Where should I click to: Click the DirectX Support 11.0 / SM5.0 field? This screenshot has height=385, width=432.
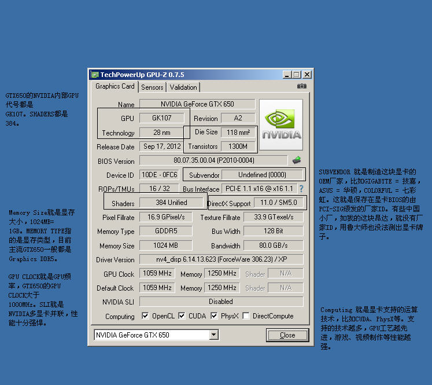click(x=279, y=203)
